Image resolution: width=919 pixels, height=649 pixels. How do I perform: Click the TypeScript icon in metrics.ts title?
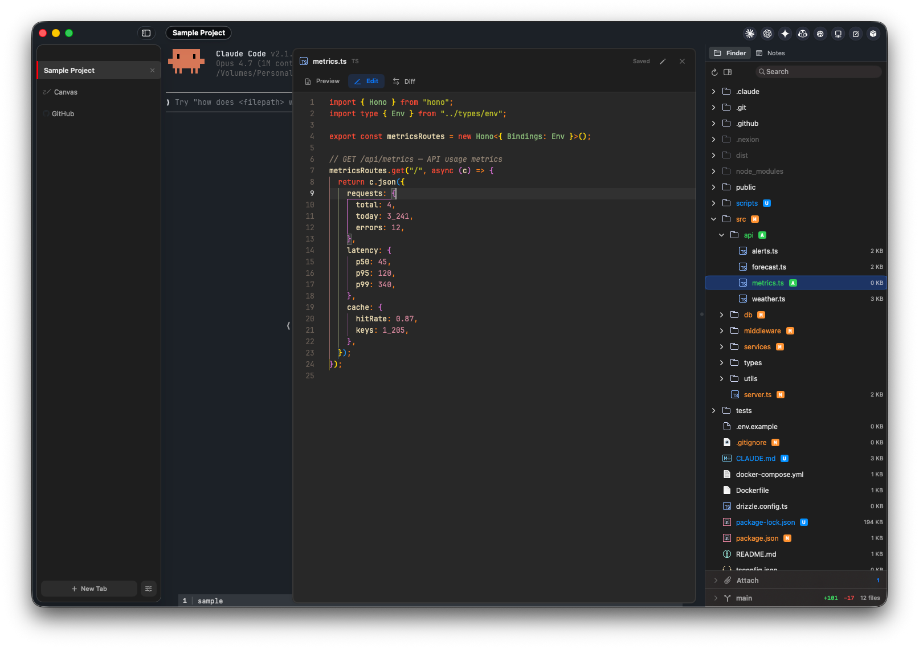coord(304,62)
